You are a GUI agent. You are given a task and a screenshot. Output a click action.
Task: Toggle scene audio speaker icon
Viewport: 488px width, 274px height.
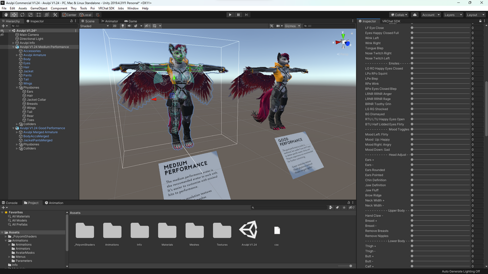click(129, 26)
